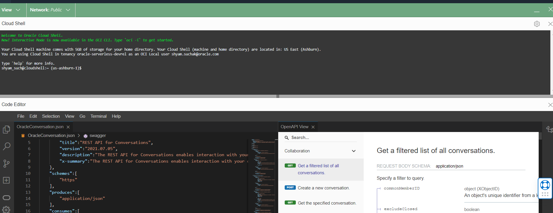553x213 pixels.
Task: Open the Go menu
Action: 82,116
